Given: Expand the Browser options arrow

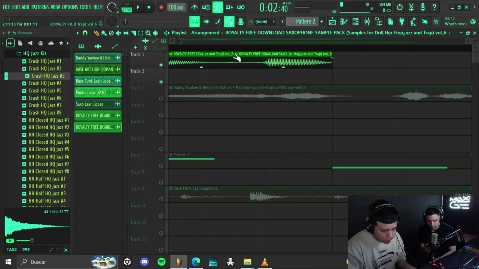Looking at the screenshot, I should coord(4,33).
